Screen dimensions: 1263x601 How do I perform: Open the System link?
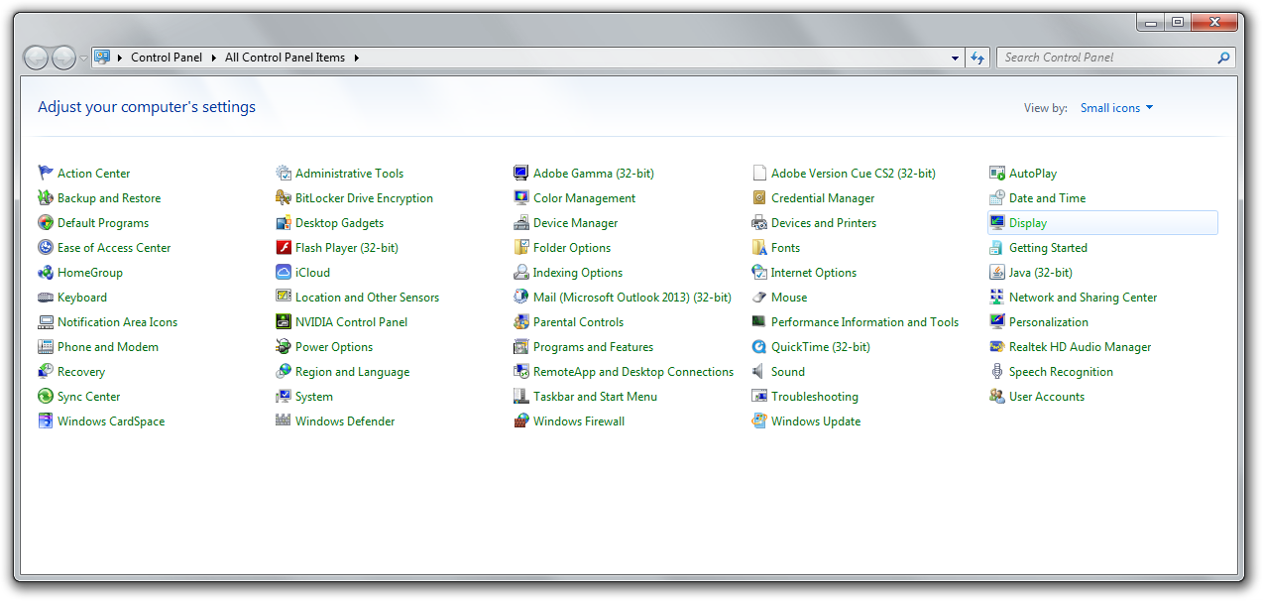[314, 396]
